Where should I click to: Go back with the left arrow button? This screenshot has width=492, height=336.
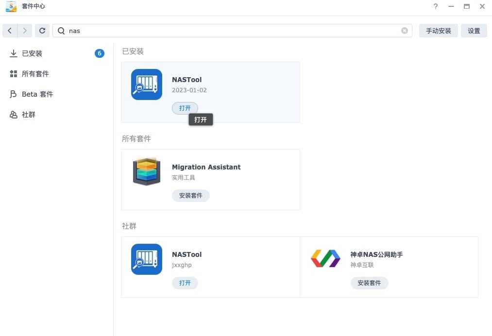[10, 31]
